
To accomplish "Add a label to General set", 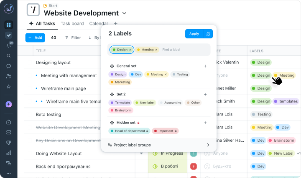I will point(205,66).
